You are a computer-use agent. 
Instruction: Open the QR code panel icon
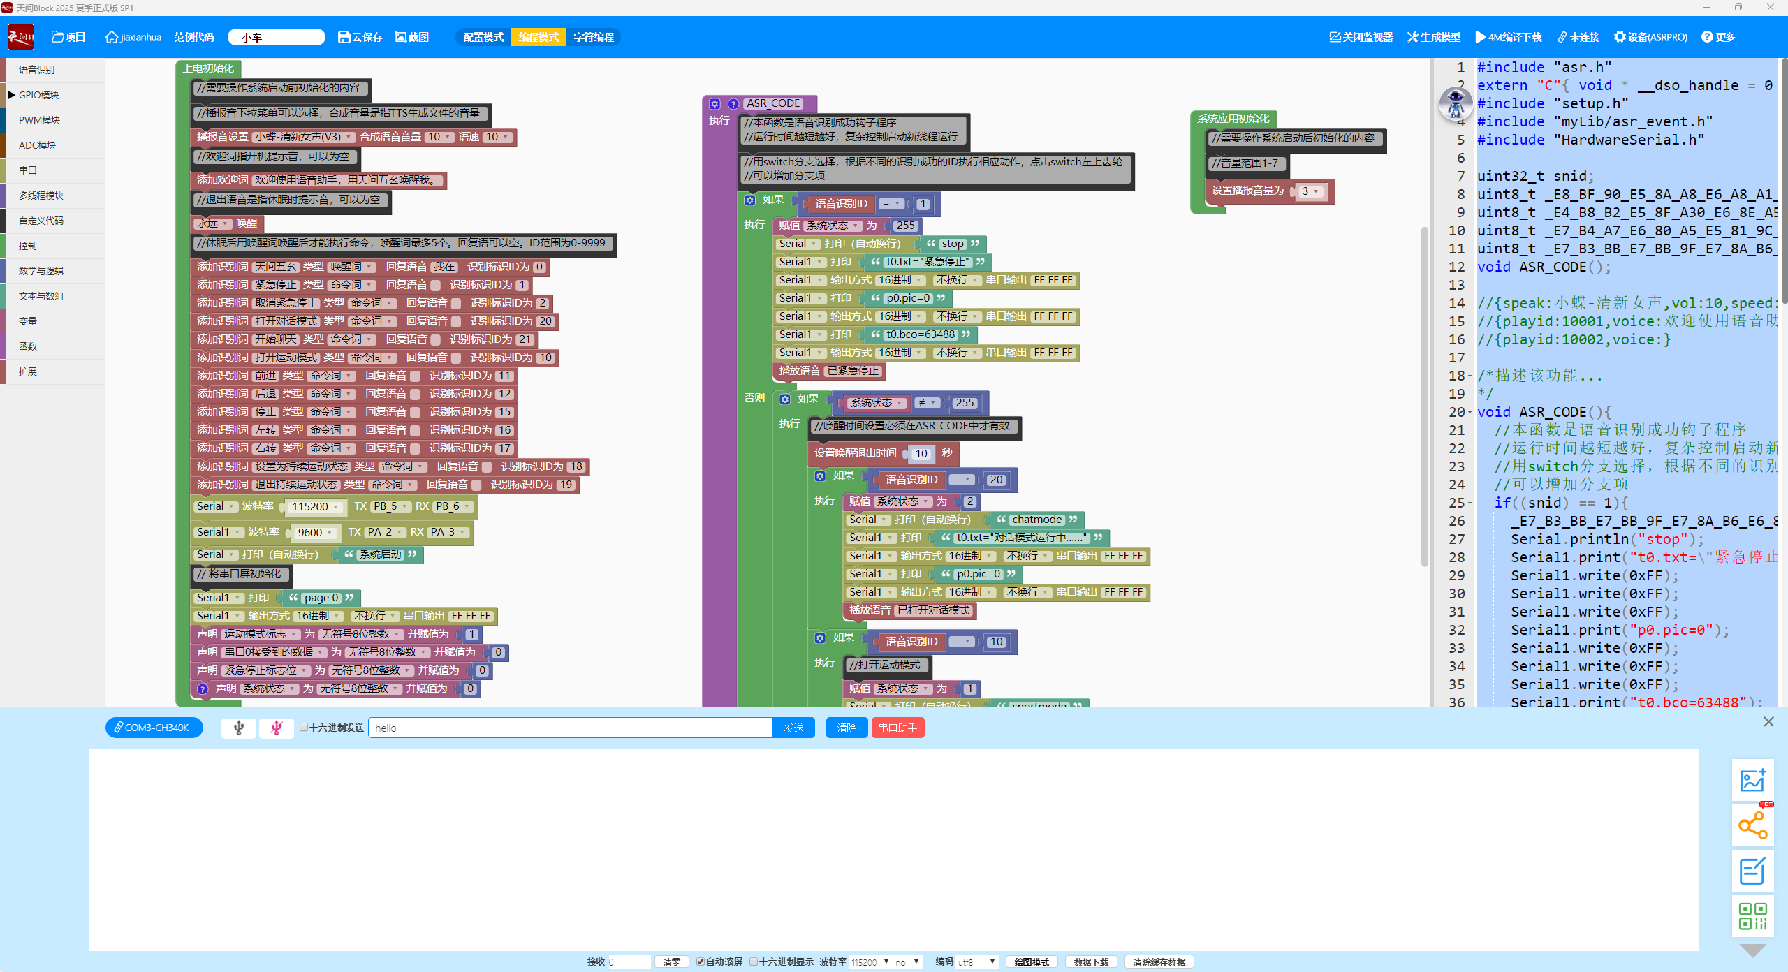pyautogui.click(x=1752, y=916)
